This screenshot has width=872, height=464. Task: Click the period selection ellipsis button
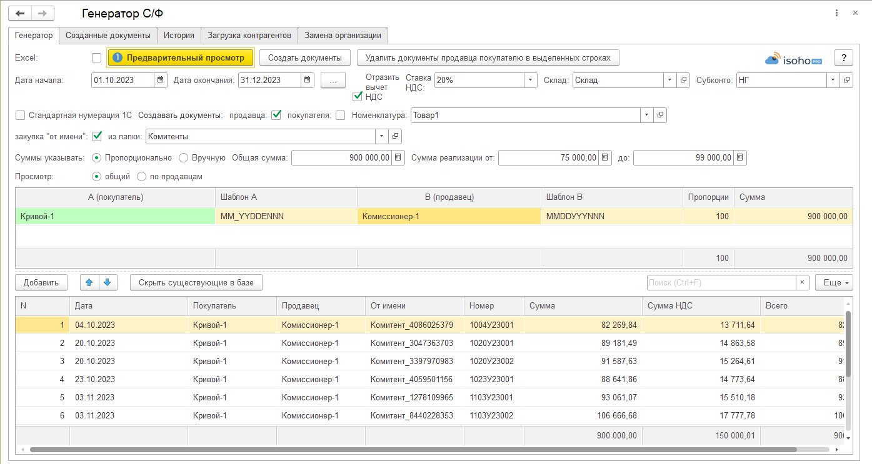click(x=333, y=80)
